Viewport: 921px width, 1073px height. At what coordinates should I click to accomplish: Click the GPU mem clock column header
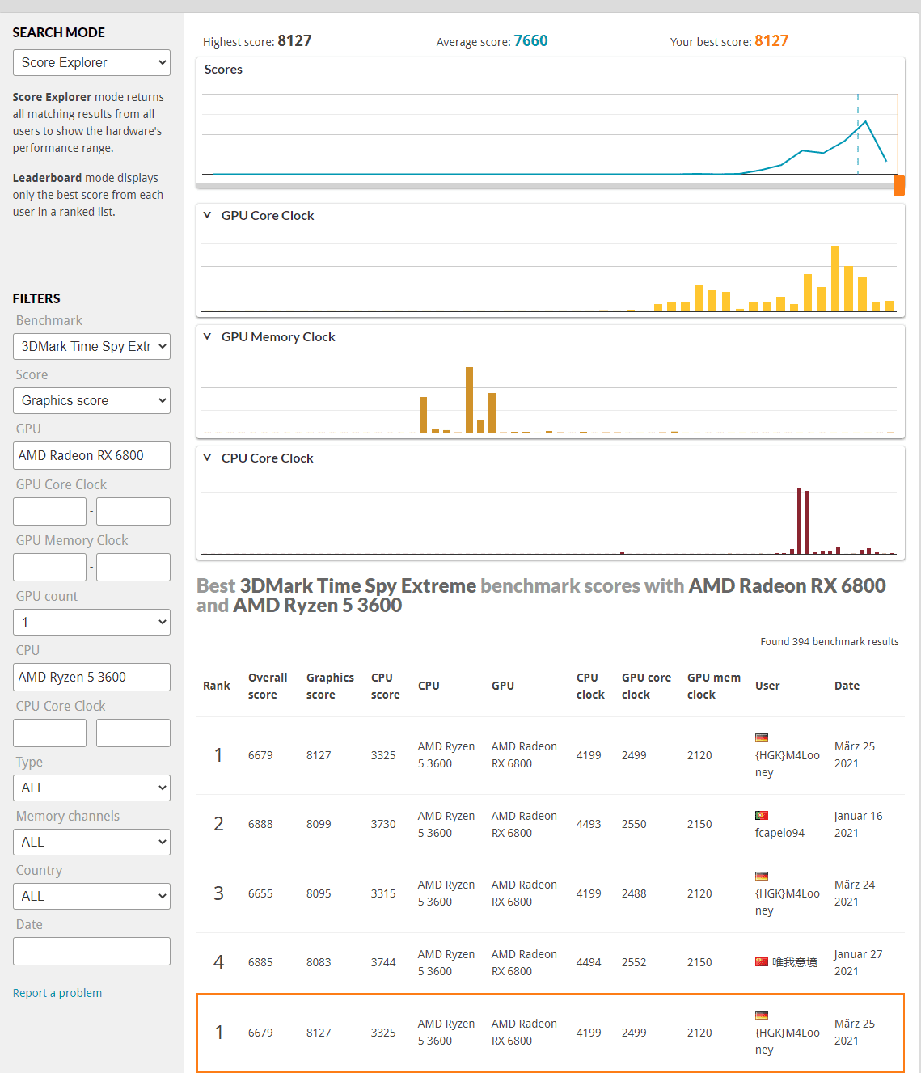(x=713, y=686)
